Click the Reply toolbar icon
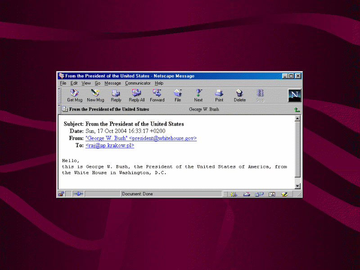This screenshot has width=360, height=270. pyautogui.click(x=116, y=95)
